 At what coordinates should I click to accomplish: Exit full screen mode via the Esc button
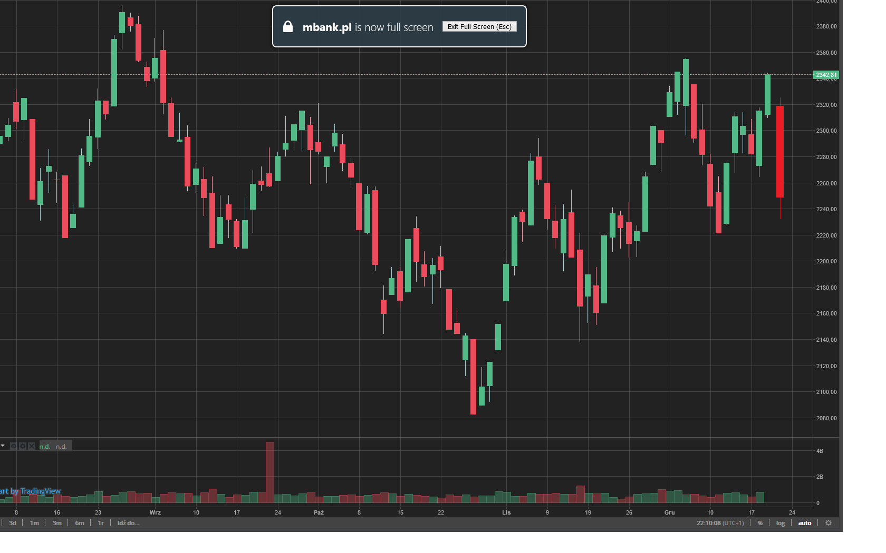[479, 27]
